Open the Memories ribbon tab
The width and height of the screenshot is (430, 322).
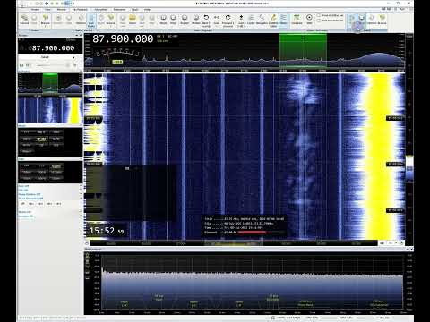[119, 10]
